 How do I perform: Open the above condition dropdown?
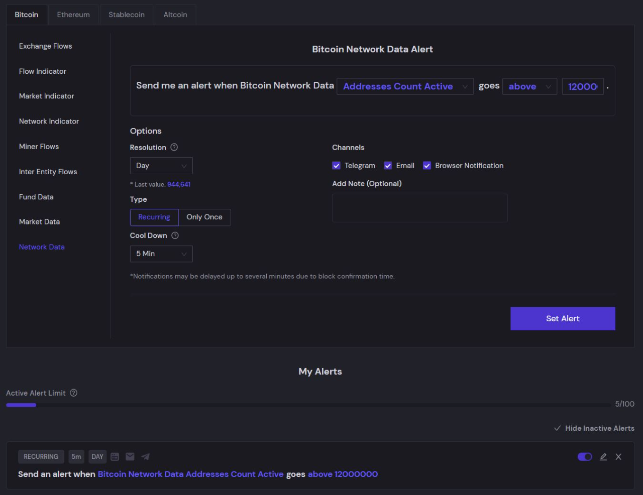pyautogui.click(x=529, y=86)
